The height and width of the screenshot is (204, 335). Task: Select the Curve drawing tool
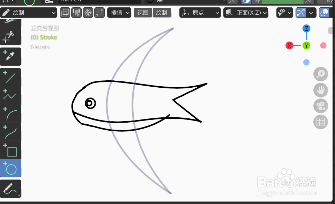pyautogui.click(x=10, y=132)
